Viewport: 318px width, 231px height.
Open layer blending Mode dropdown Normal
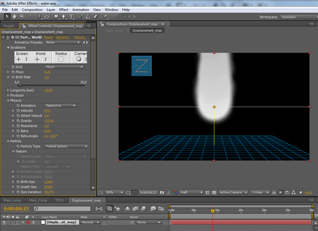click(x=90, y=223)
